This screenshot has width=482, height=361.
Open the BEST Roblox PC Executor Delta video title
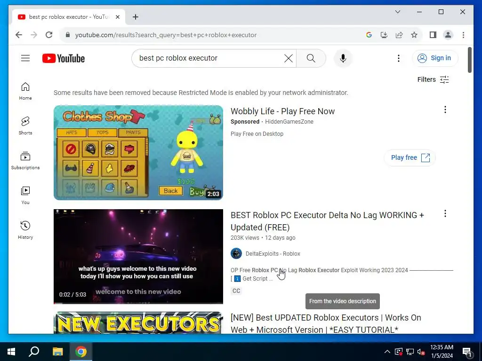coord(328,221)
